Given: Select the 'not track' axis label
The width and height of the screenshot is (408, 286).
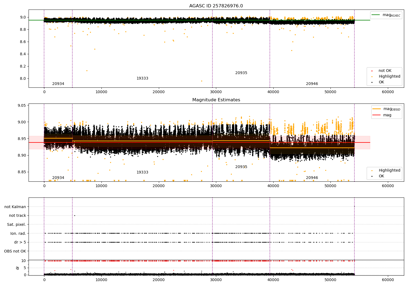Looking at the screenshot, I should [17, 215].
